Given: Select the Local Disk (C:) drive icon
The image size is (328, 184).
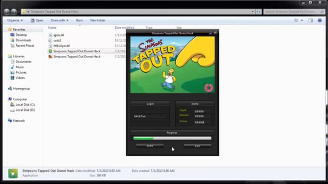Looking at the screenshot, I should (12, 105).
